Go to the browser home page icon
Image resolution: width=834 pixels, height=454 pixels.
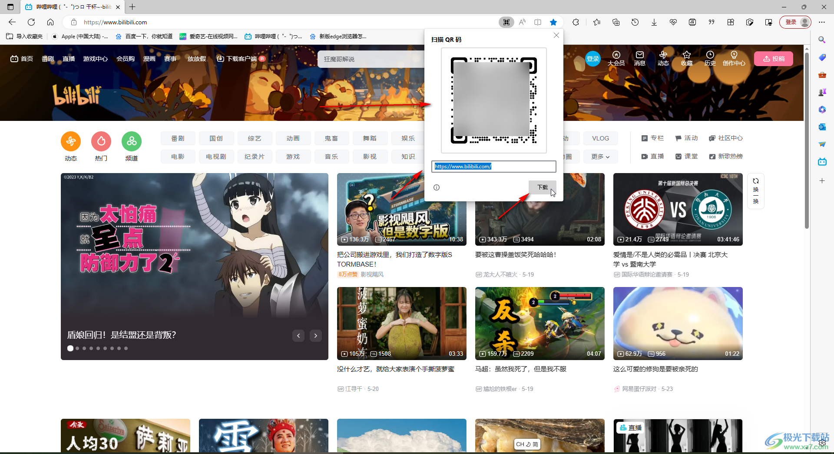(x=50, y=22)
